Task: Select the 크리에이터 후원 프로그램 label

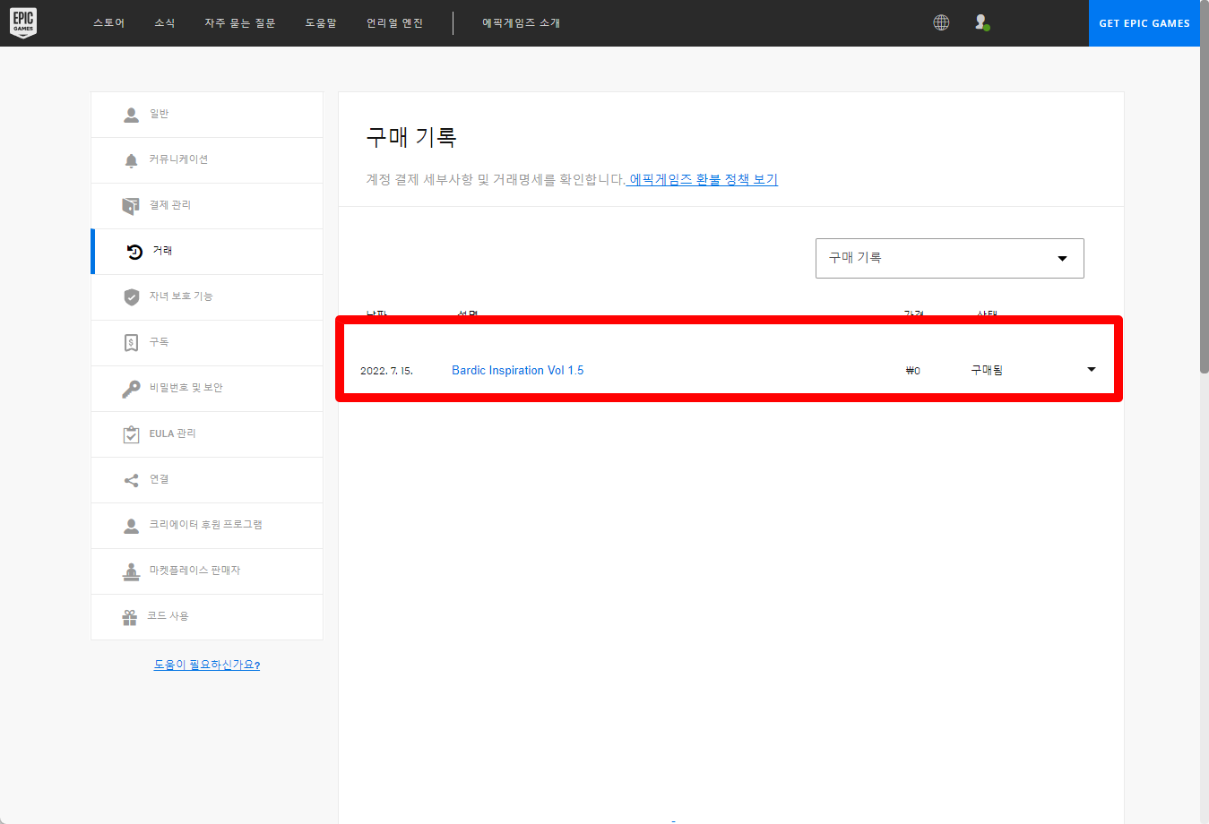Action: pos(206,525)
